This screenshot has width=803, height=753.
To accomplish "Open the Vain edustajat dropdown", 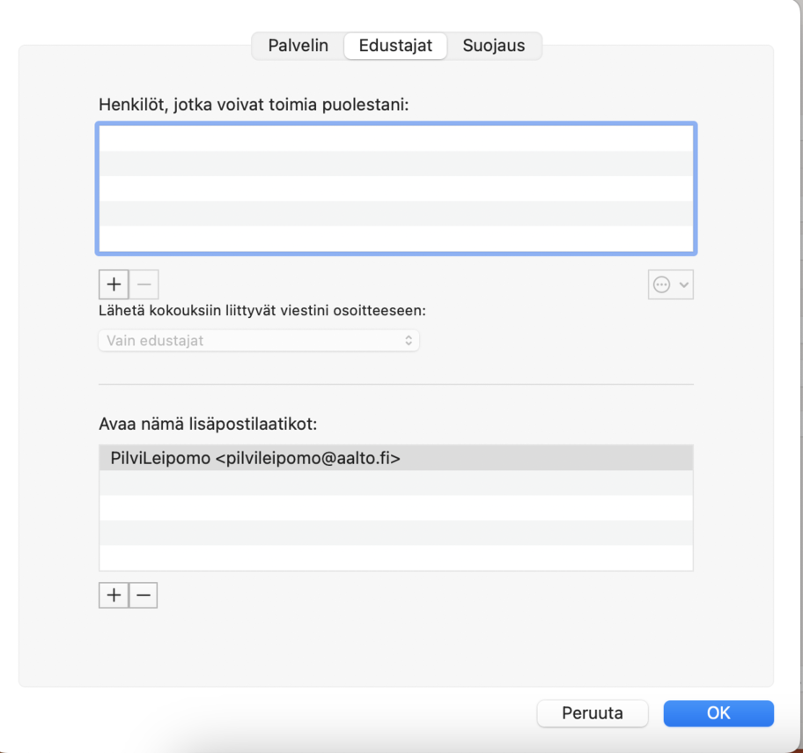I will click(x=259, y=340).
